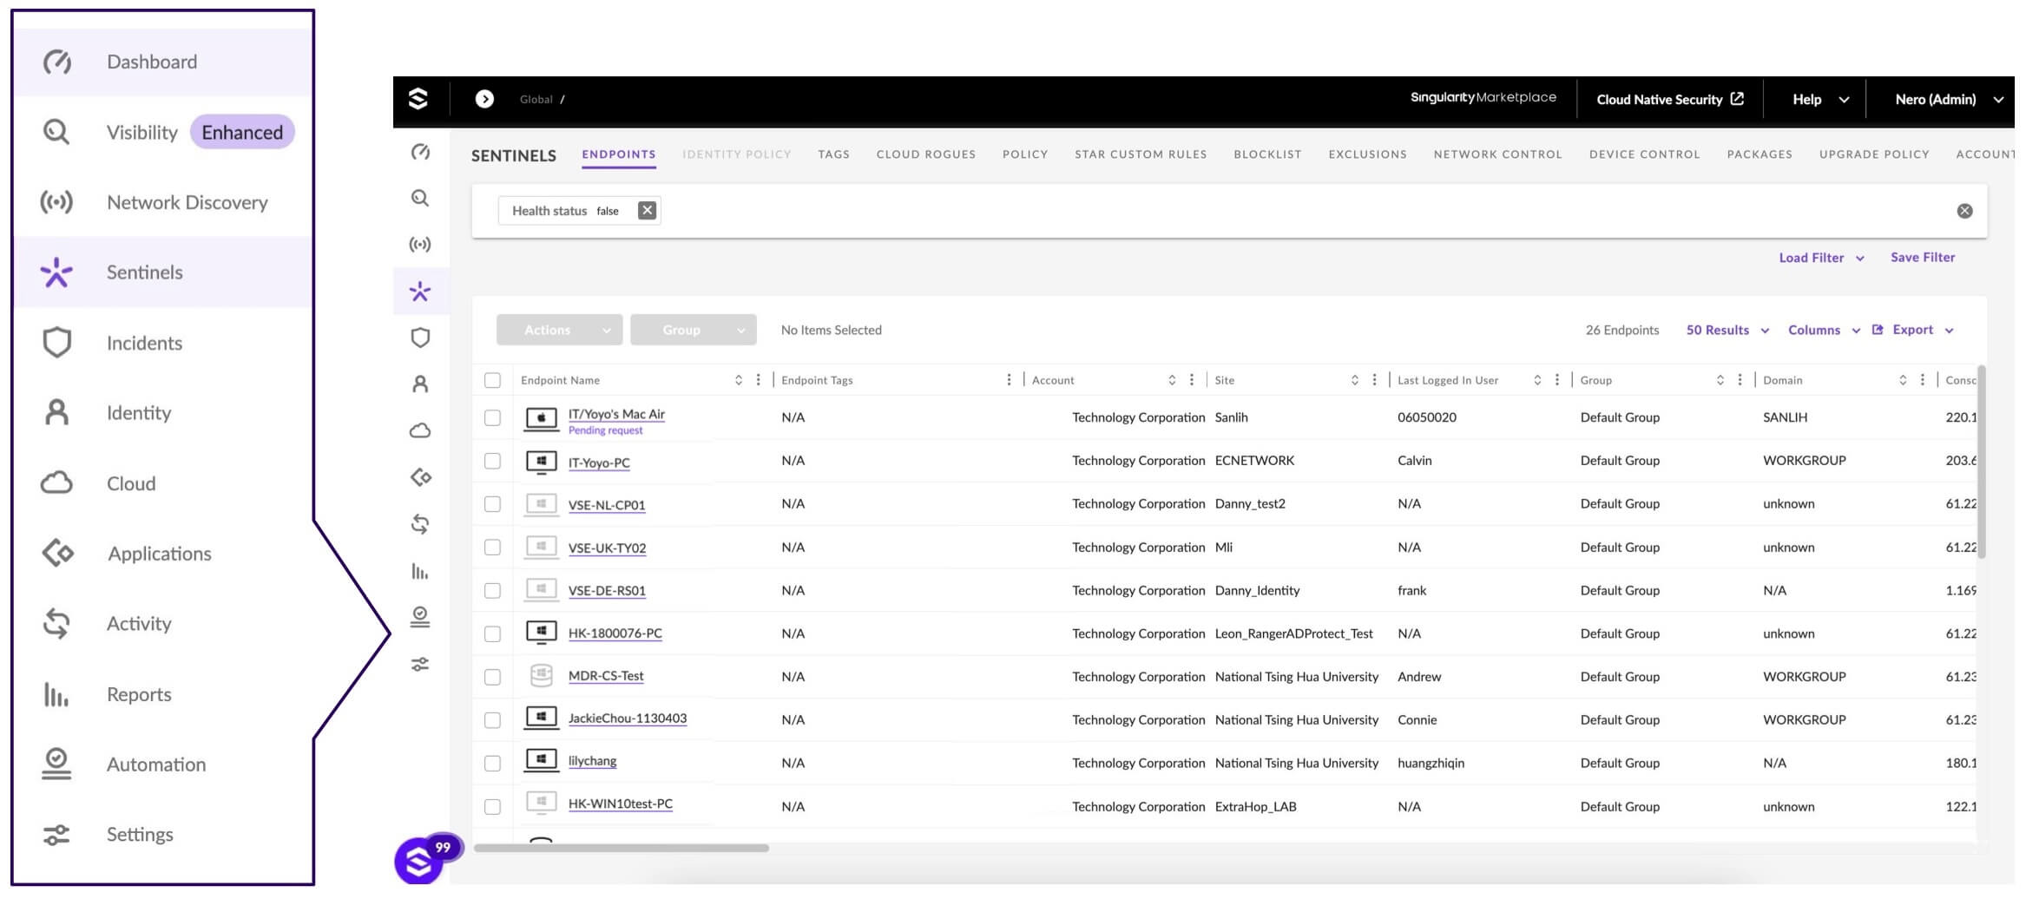Click the Settings sliders icon in the collapsed sidebar
The width and height of the screenshot is (2026, 899).
(420, 665)
